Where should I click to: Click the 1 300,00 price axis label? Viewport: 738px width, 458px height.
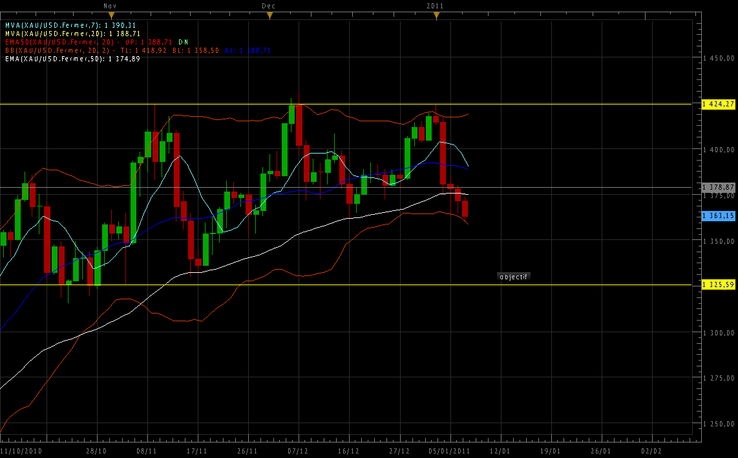pyautogui.click(x=719, y=333)
